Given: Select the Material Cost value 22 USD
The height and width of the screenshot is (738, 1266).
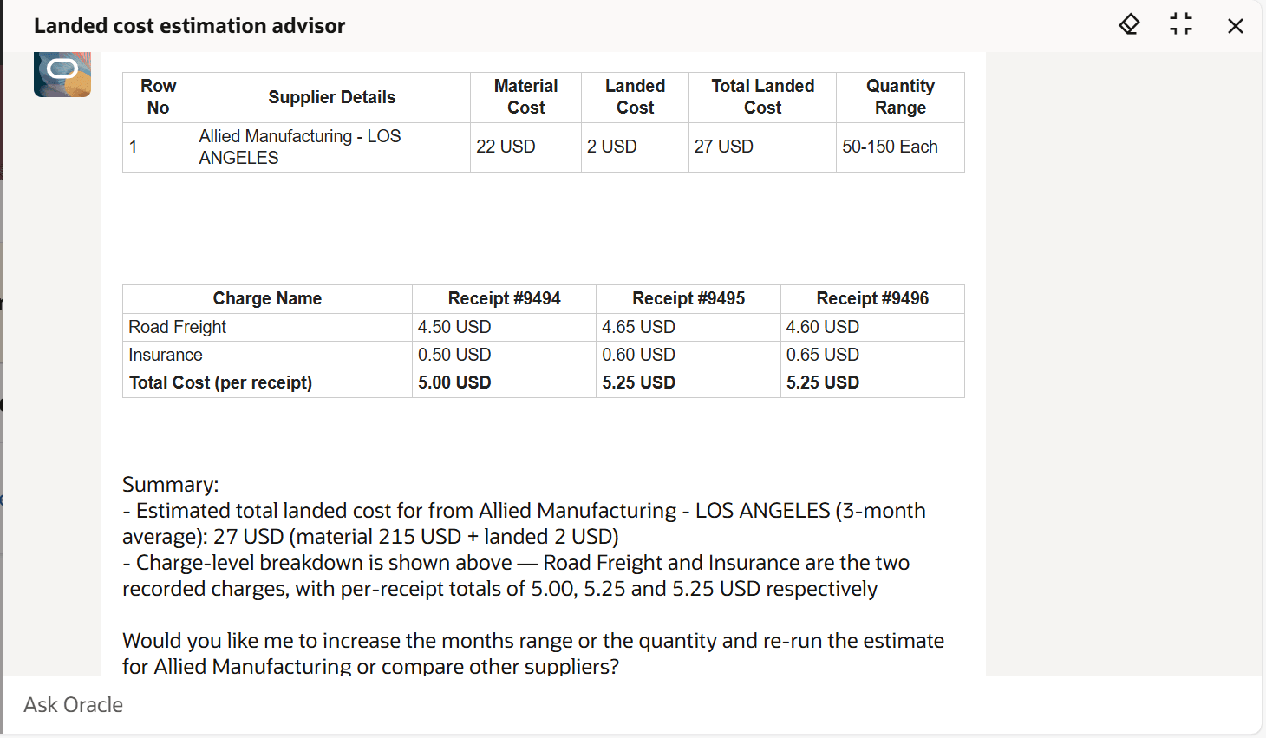Looking at the screenshot, I should click(x=506, y=147).
